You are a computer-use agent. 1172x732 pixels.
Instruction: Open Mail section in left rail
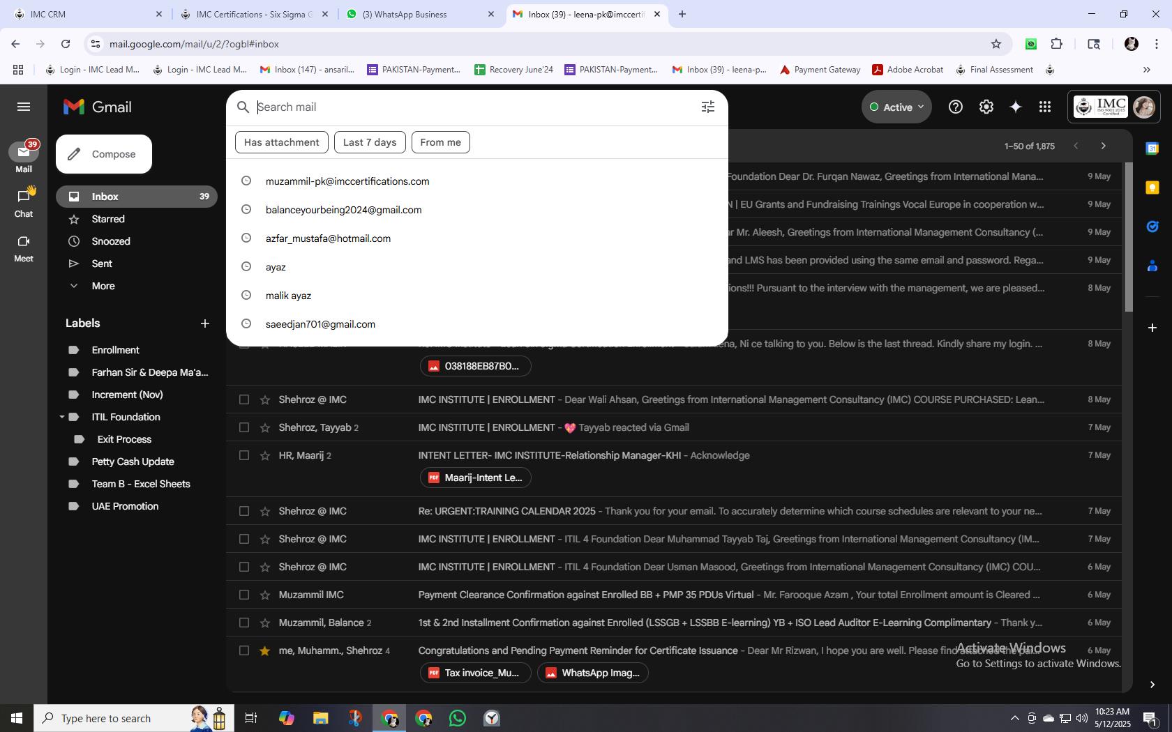(x=24, y=158)
